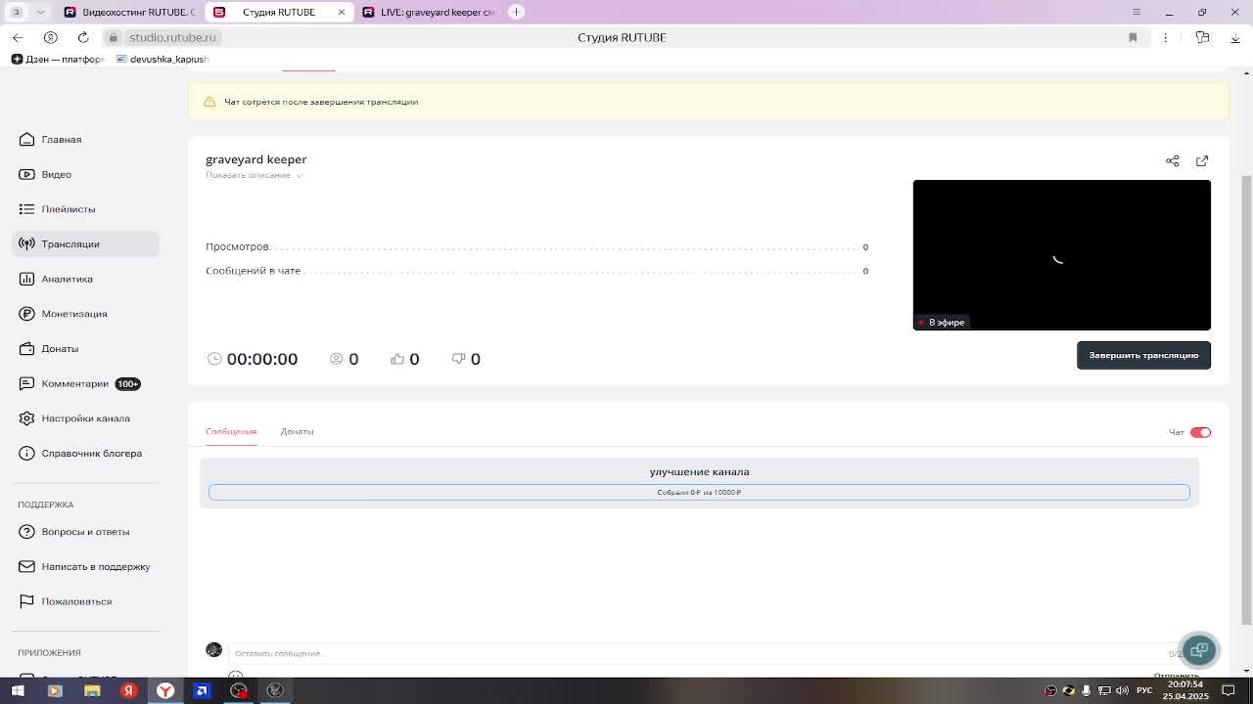Open the Windows notification center icon
This screenshot has width=1253, height=704.
tap(1229, 691)
